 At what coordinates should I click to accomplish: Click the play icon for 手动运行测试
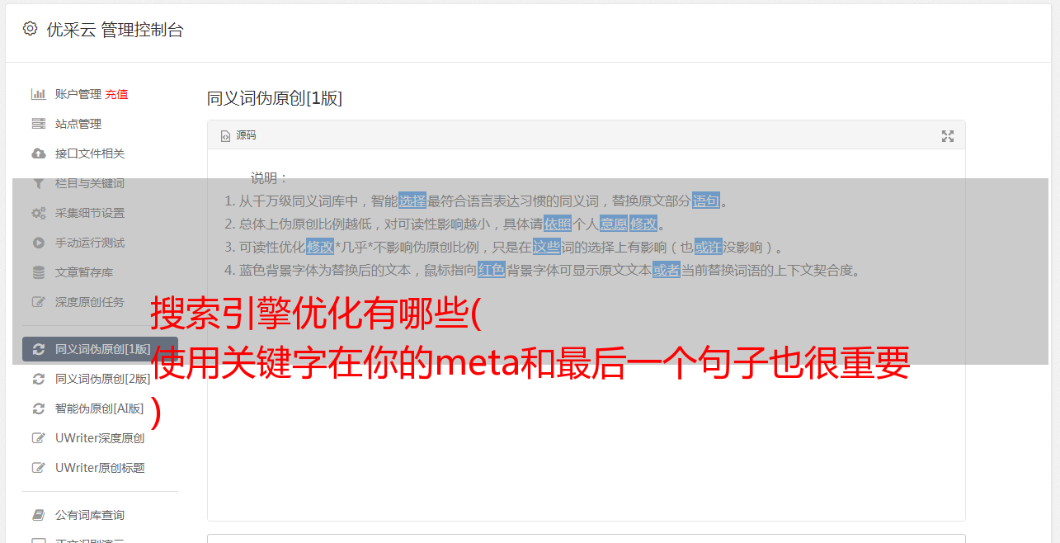click(38, 243)
